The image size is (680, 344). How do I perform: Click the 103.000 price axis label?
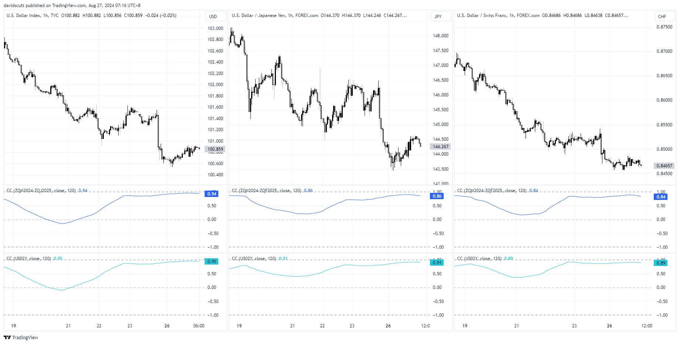pos(215,28)
